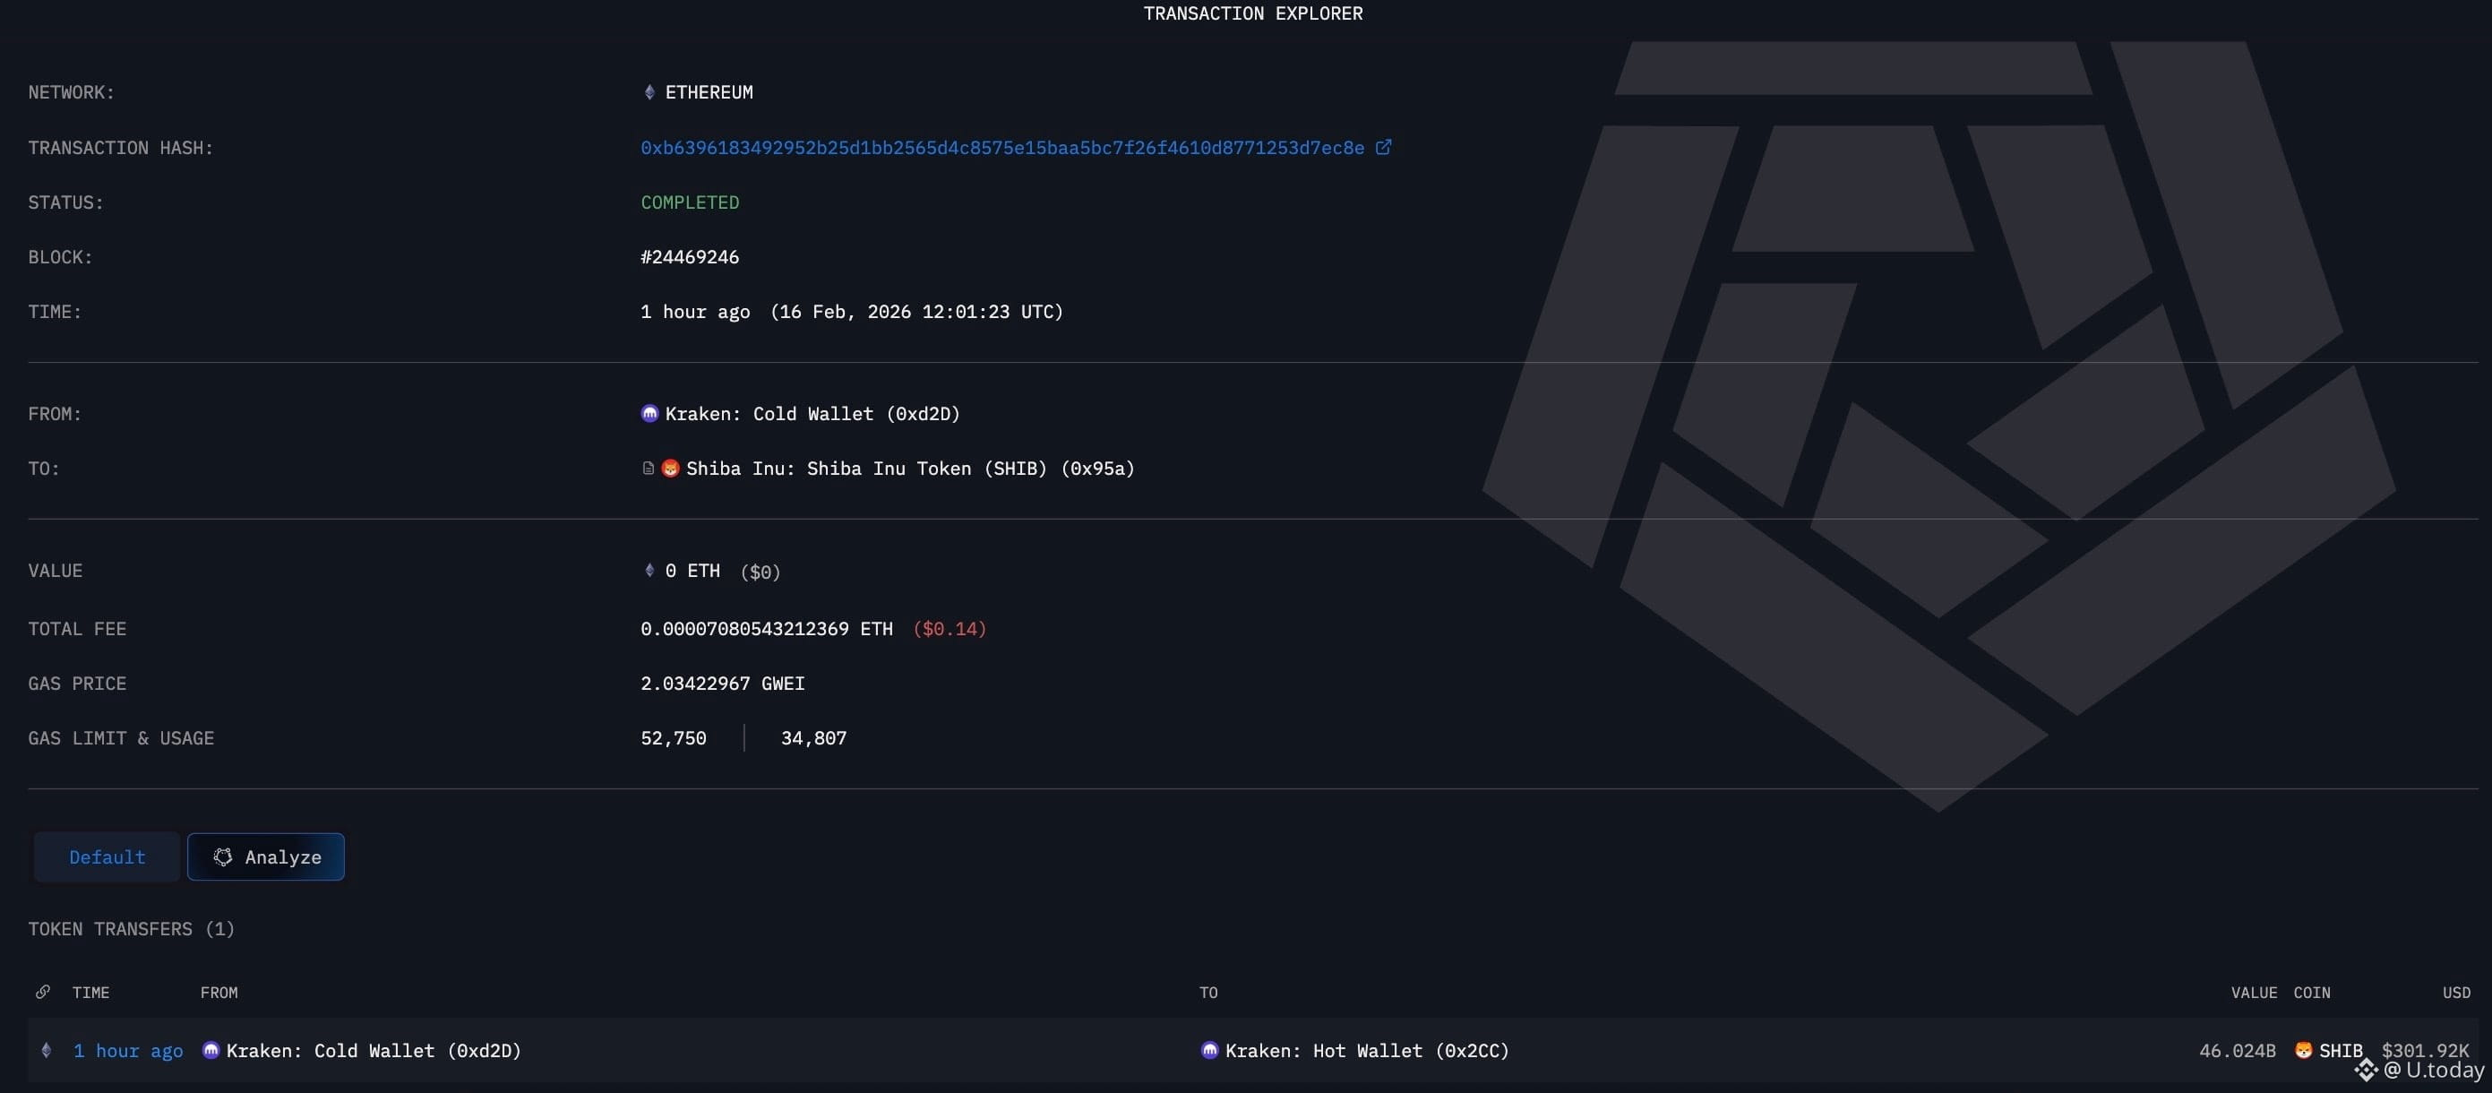Image resolution: width=2492 pixels, height=1093 pixels.
Task: Click the '1 hour ago' link in transfer row
Action: pyautogui.click(x=128, y=1050)
